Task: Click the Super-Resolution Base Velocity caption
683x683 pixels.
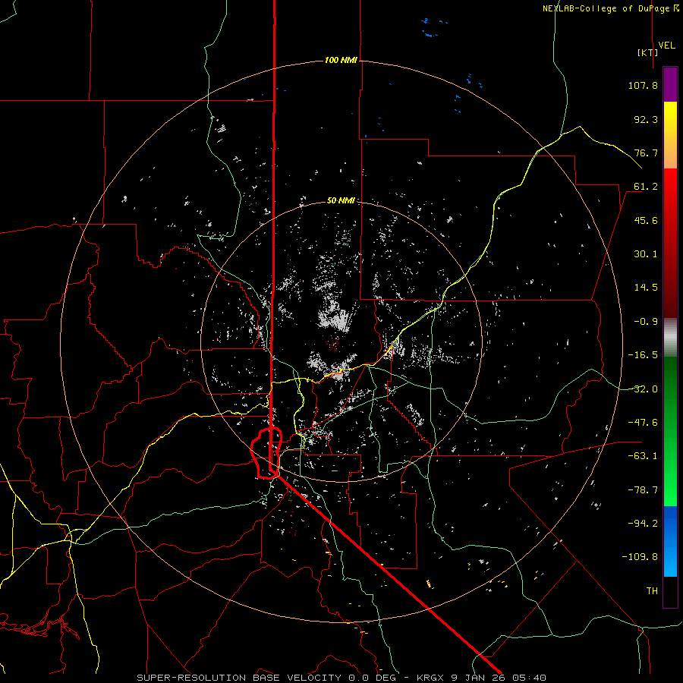Action: 341,678
